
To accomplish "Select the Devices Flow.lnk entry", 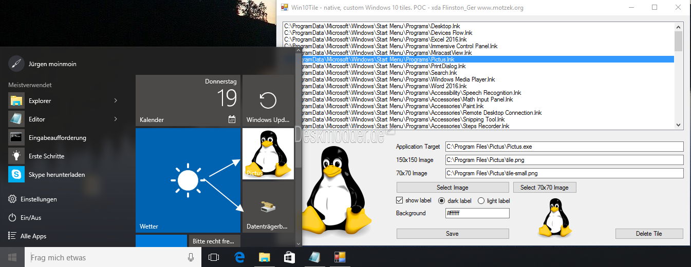I will tap(479, 33).
